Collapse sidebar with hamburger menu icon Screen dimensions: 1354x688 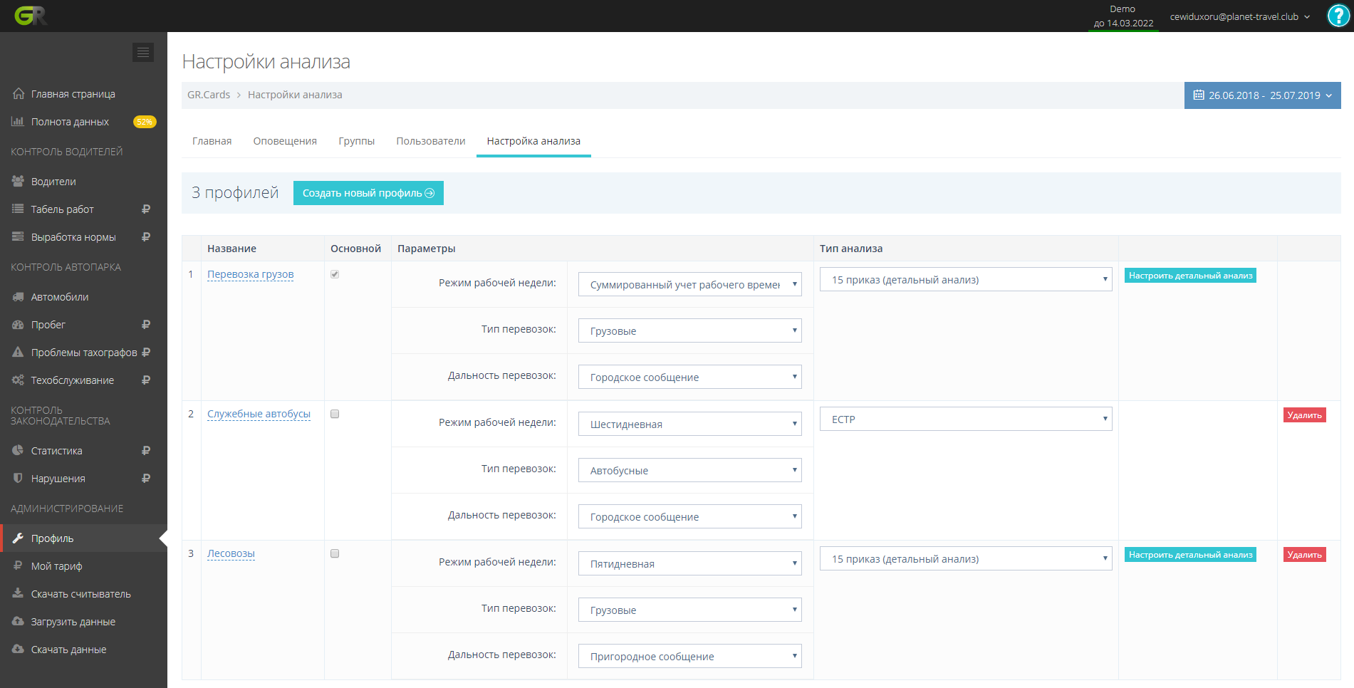pyautogui.click(x=143, y=52)
